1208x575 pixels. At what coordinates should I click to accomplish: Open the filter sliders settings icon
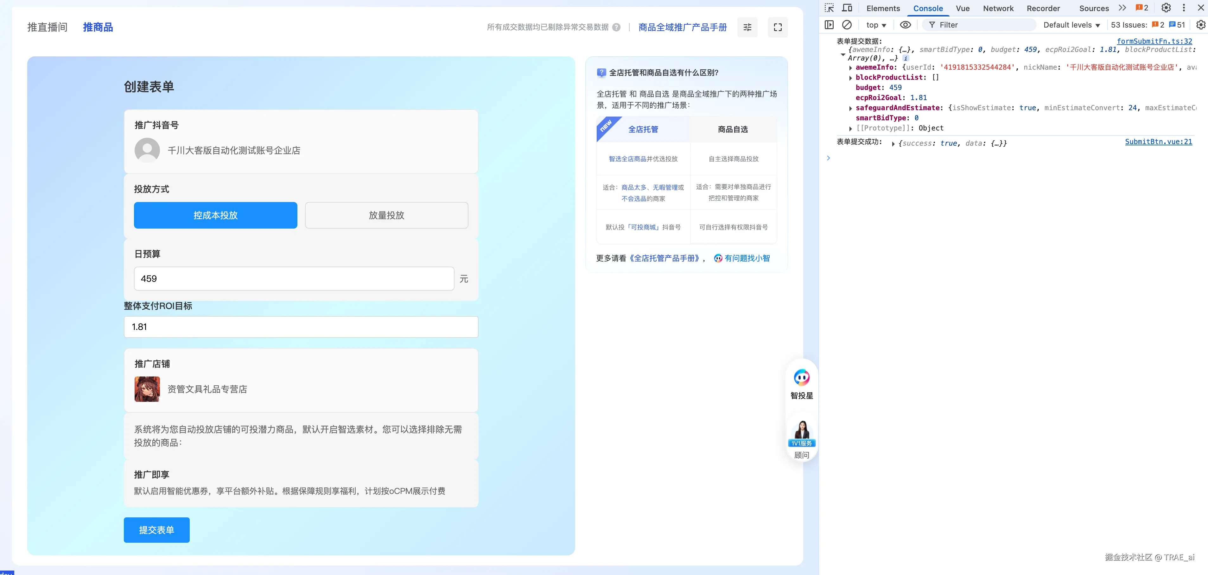pyautogui.click(x=747, y=27)
